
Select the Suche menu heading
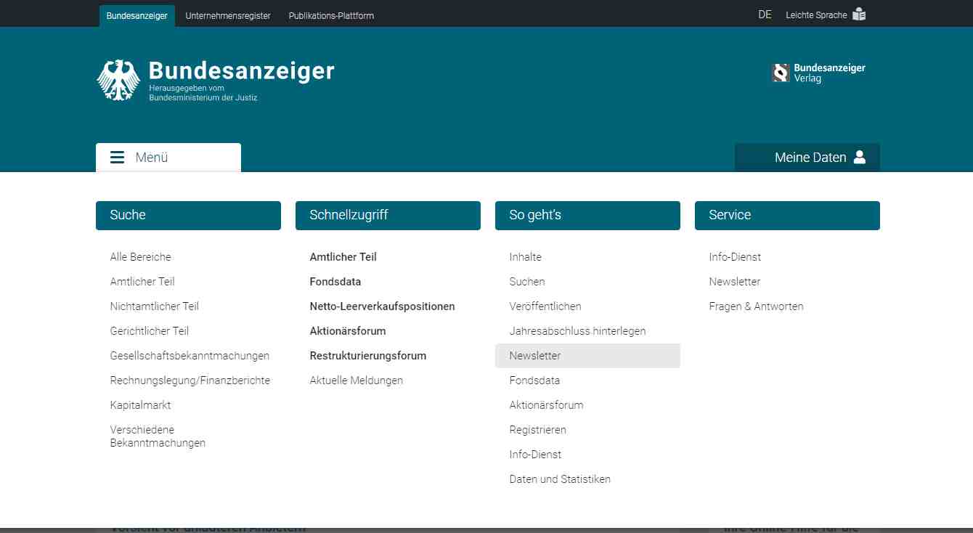point(188,216)
